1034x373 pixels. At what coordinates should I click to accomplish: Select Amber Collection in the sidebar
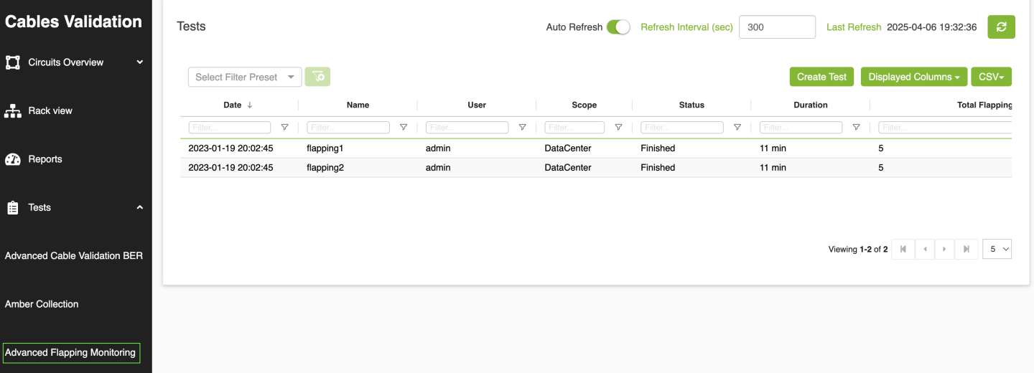[42, 304]
